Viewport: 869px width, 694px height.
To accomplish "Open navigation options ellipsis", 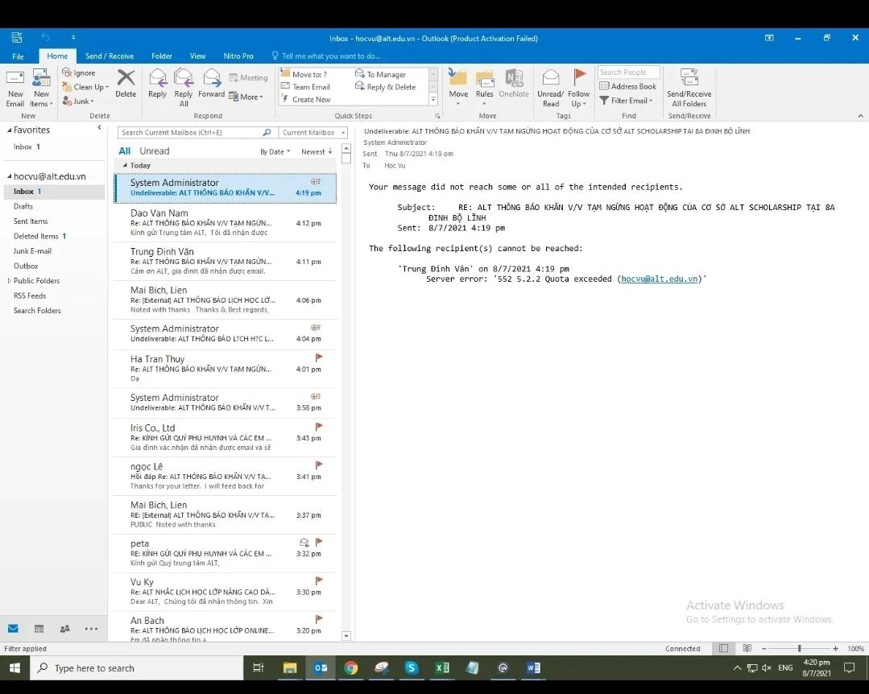I will tap(91, 629).
